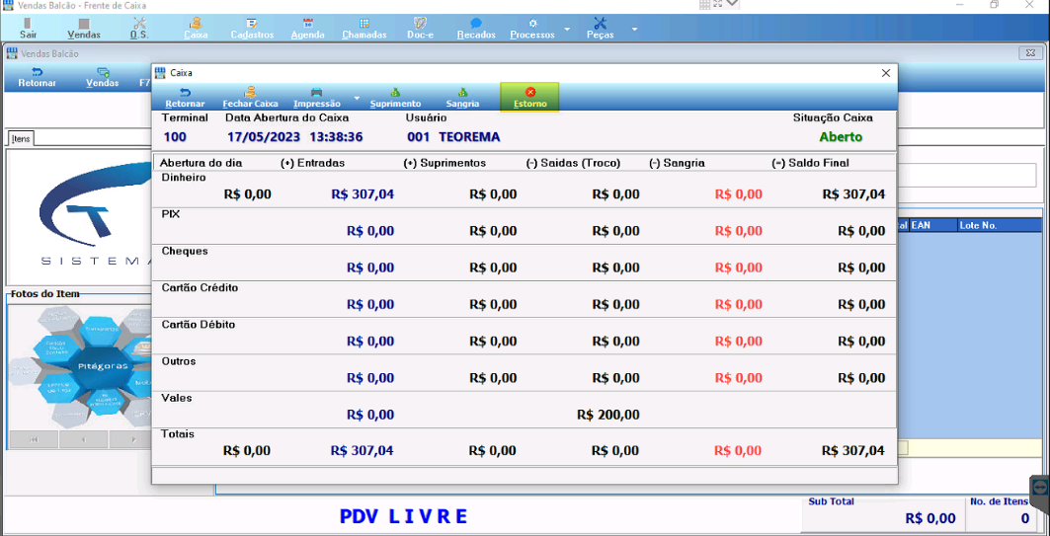Open the Peças module
The width and height of the screenshot is (1050, 536).
pyautogui.click(x=600, y=28)
